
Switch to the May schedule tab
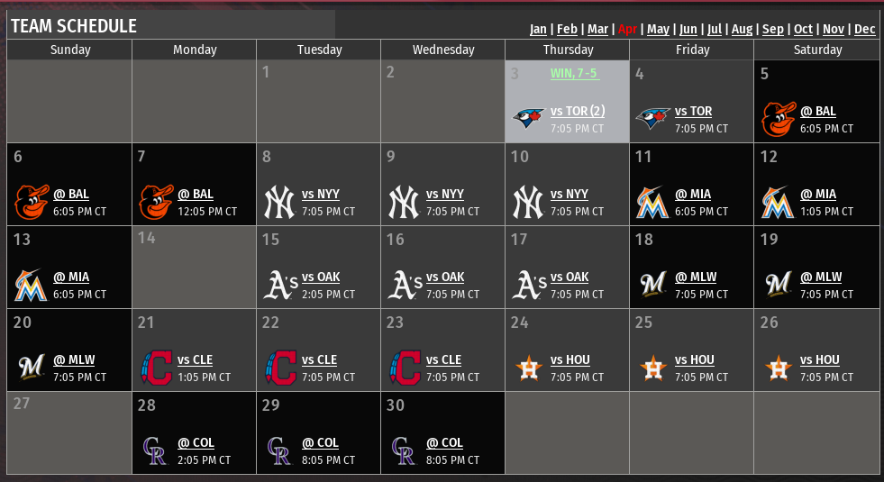tap(658, 29)
